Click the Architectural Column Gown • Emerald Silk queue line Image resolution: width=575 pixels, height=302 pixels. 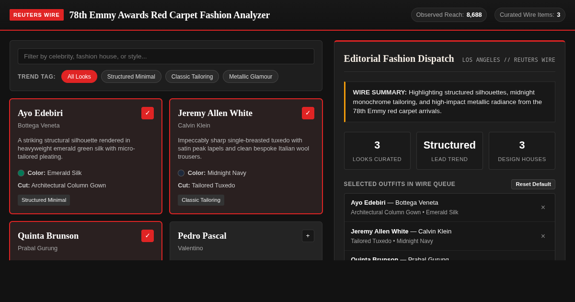tap(404, 212)
